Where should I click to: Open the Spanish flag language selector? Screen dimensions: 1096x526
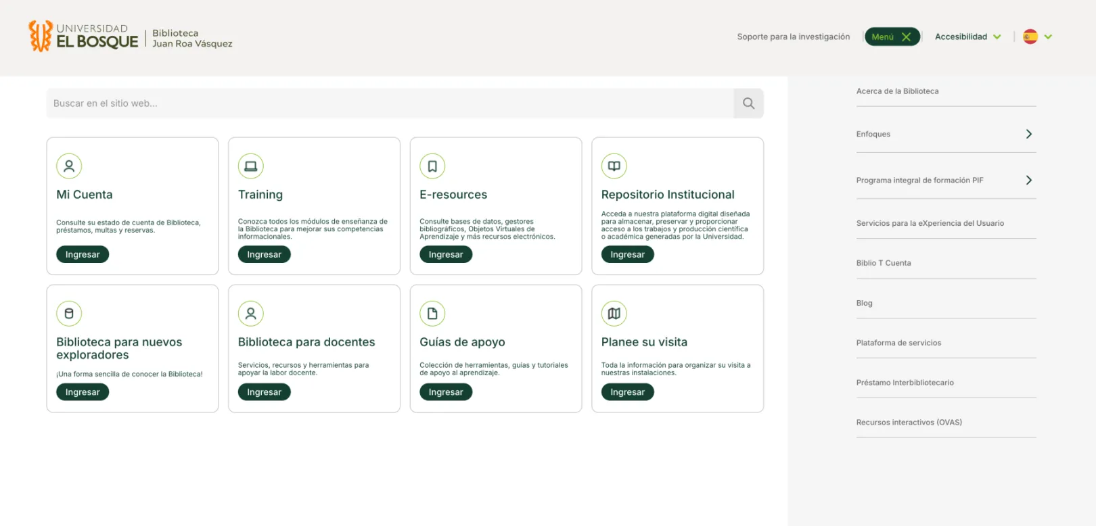click(1038, 37)
